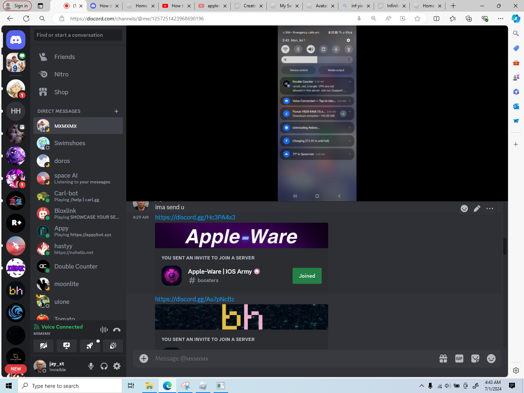Share your screen button

(x=67, y=346)
